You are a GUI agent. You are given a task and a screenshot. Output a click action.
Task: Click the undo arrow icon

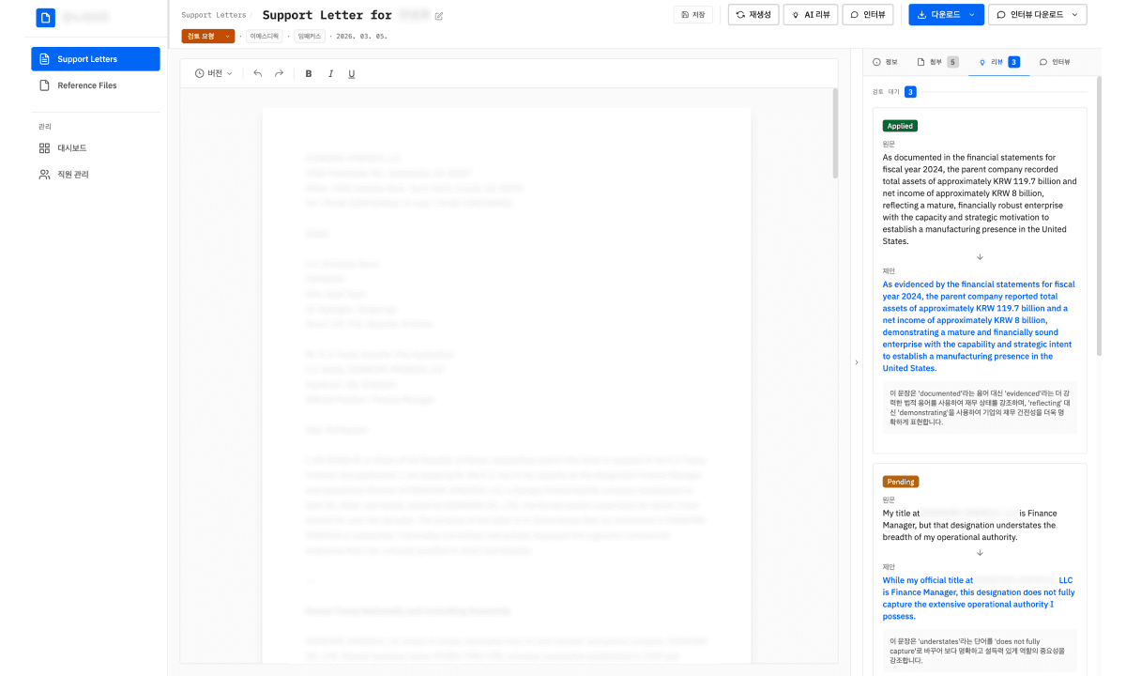tap(258, 73)
